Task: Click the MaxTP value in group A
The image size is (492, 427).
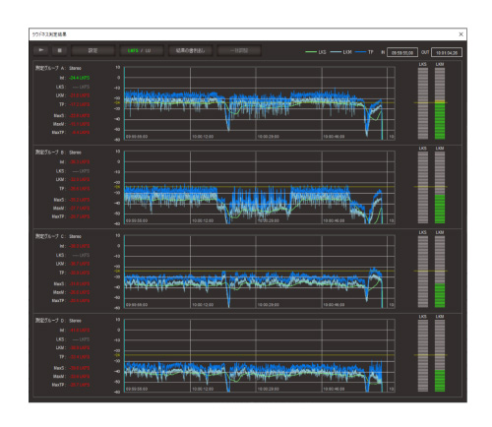Action: click(81, 132)
